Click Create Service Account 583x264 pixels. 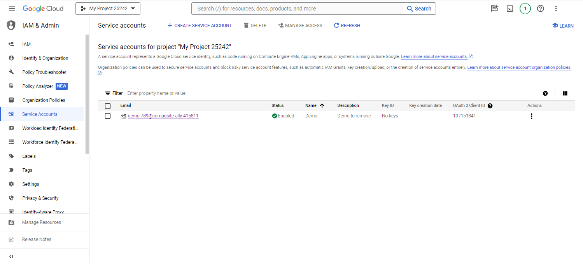click(x=200, y=26)
